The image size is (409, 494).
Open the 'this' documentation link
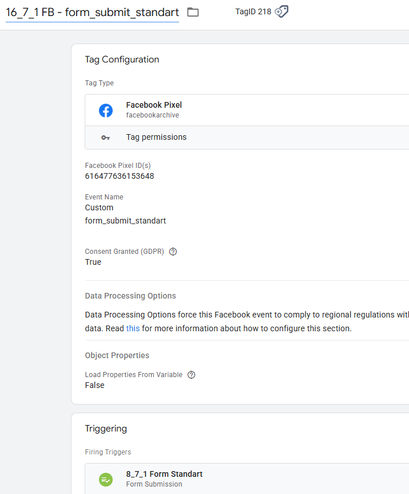point(133,328)
